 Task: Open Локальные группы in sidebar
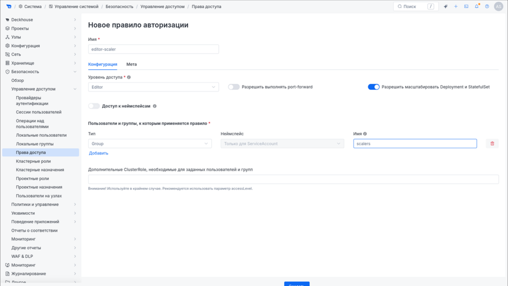coord(35,143)
